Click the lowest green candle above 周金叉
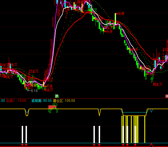This screenshot has height=147, width=168. point(152,80)
